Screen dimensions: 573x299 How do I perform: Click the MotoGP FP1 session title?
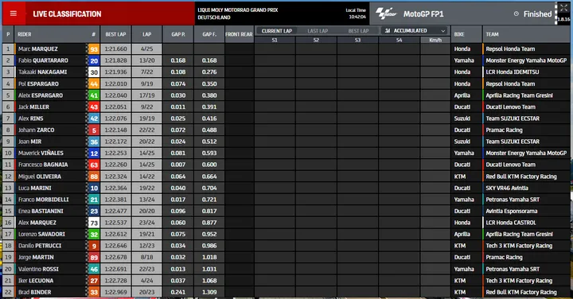(x=423, y=14)
